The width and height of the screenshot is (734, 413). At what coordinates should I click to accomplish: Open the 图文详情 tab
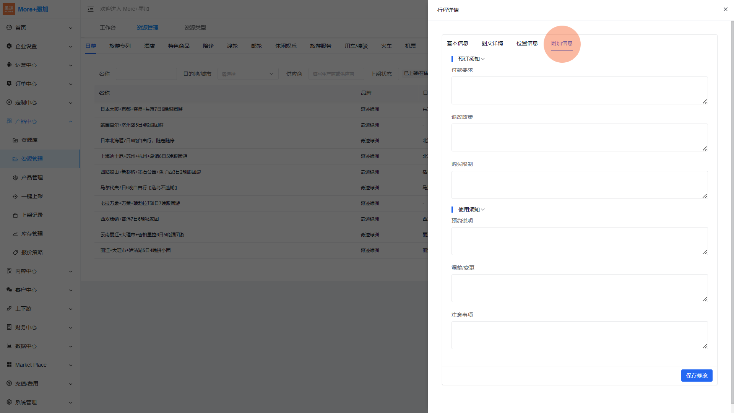(492, 43)
